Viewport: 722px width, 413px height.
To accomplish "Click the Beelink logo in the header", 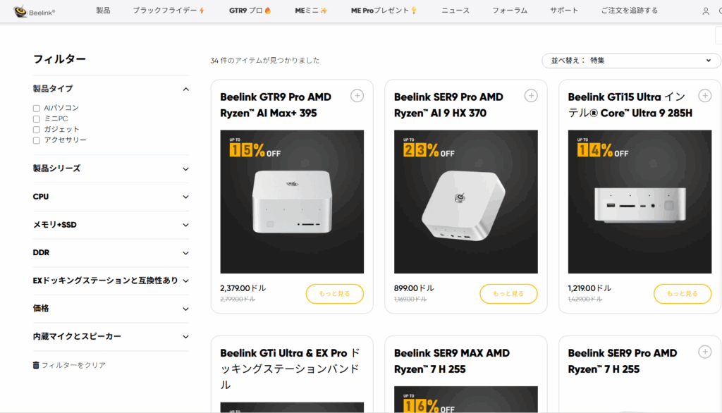I will pos(35,11).
